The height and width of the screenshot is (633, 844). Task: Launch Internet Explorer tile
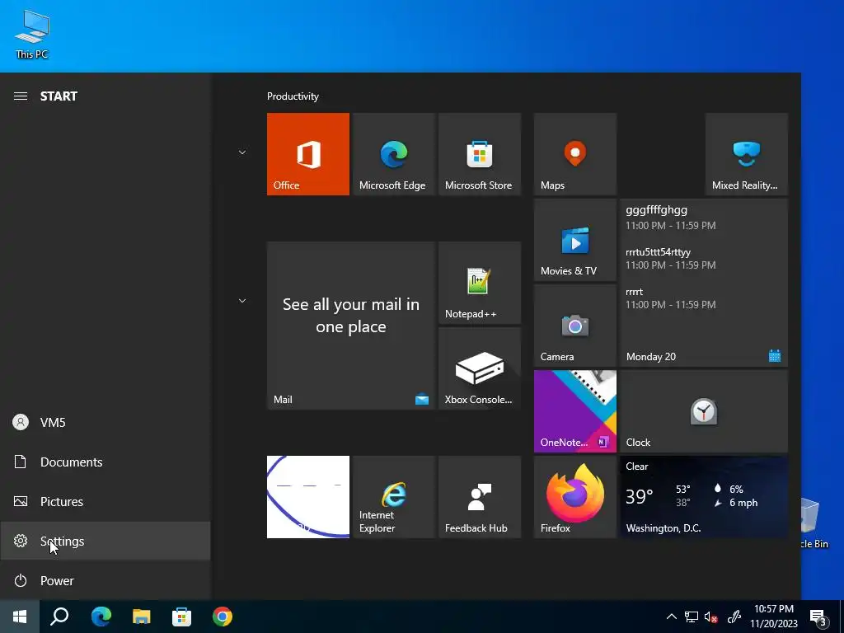coord(393,497)
